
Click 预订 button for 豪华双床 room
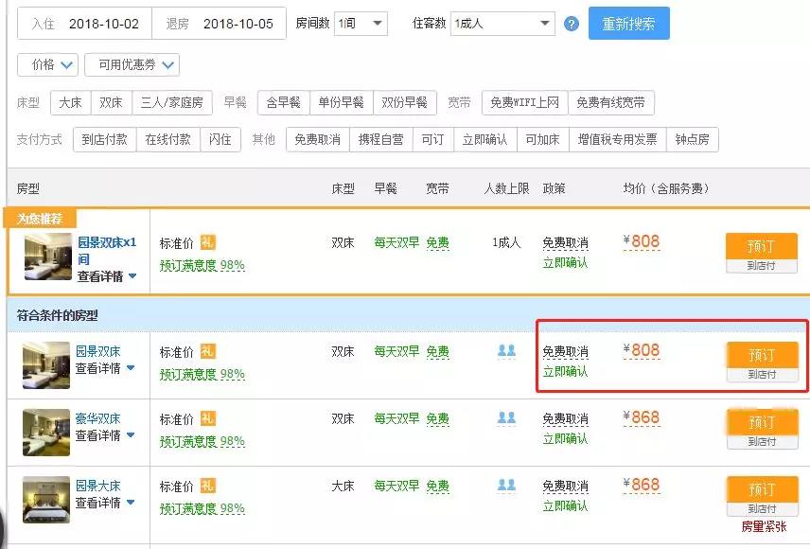(762, 423)
